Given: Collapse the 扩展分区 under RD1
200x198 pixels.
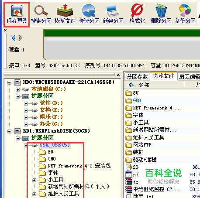Looking at the screenshot, I should point(17,138).
